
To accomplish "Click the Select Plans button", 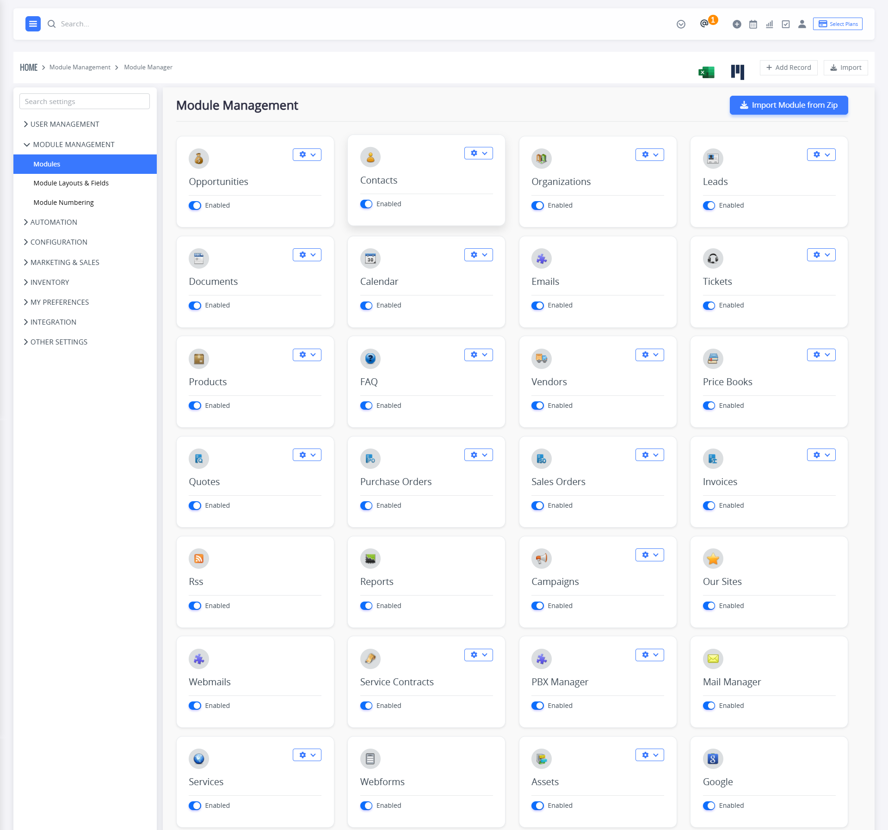I will pyautogui.click(x=838, y=24).
